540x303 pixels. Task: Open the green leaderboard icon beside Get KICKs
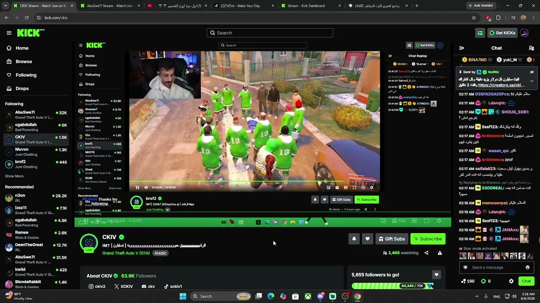coord(480,33)
